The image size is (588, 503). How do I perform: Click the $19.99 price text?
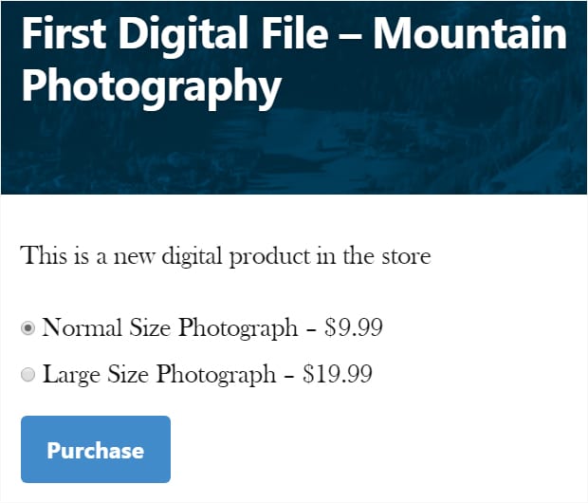(x=338, y=374)
